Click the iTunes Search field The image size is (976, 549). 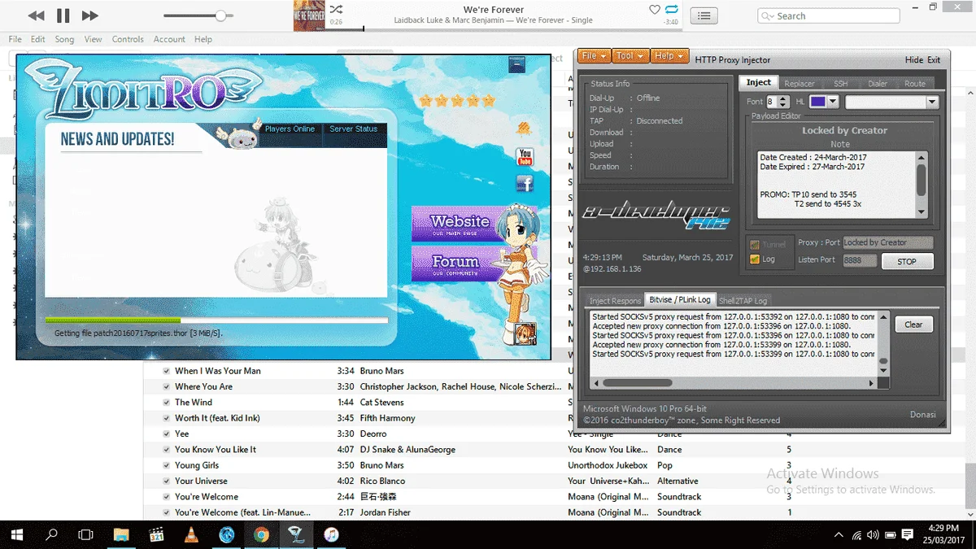point(828,15)
